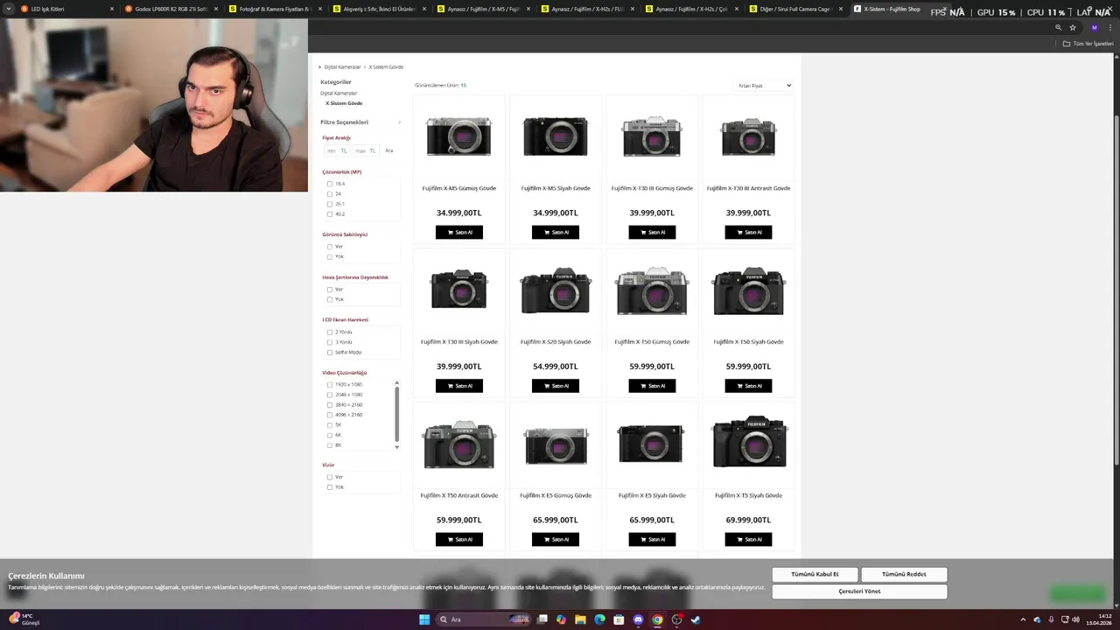Check the 3840 x 2160 video resolution
This screenshot has height=630, width=1120.
[330, 405]
